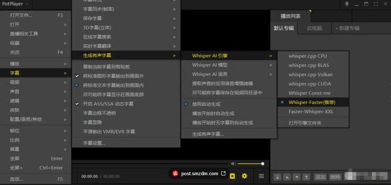The height and width of the screenshot is (185, 391).
Task: Click the + 新建专辑 tab
Action: click(347, 28)
